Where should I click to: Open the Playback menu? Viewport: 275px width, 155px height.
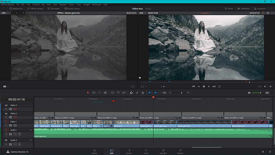(63, 5)
